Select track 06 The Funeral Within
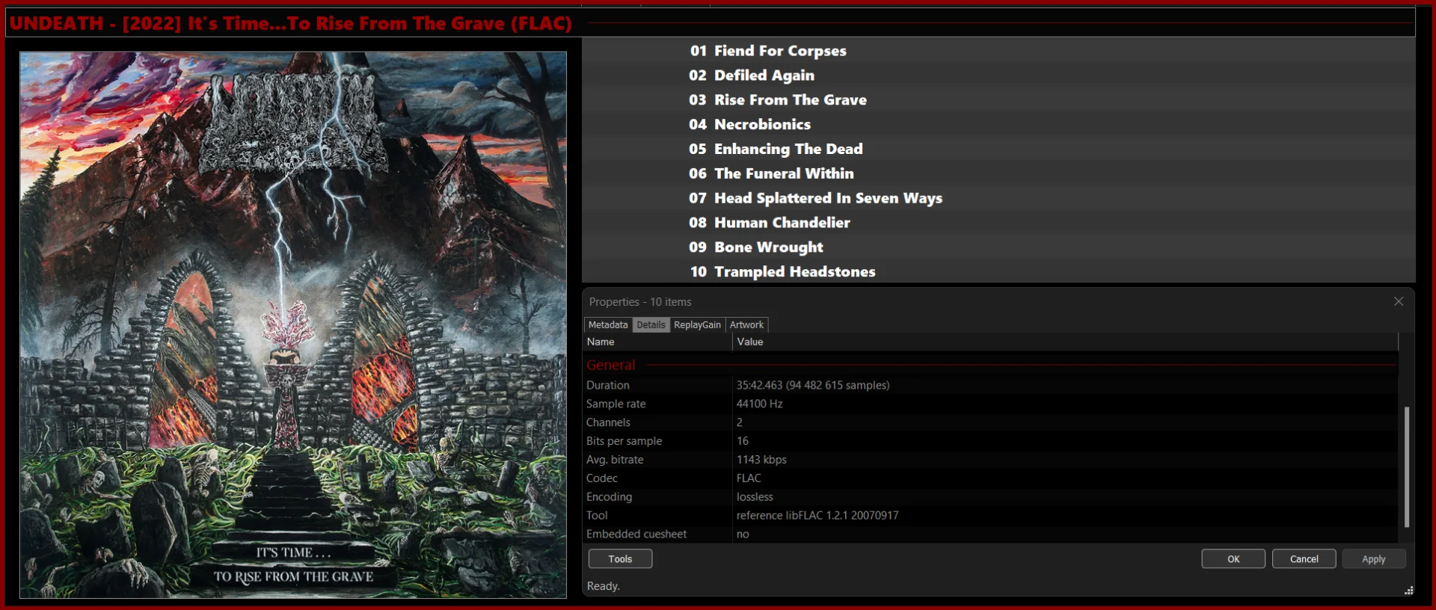 (998, 173)
